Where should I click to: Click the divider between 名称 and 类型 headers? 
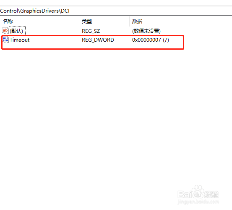pos(79,21)
